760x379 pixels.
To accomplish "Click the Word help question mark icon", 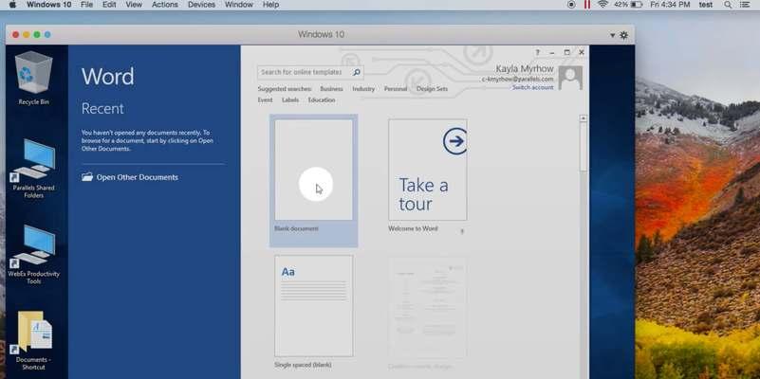I will 537,52.
